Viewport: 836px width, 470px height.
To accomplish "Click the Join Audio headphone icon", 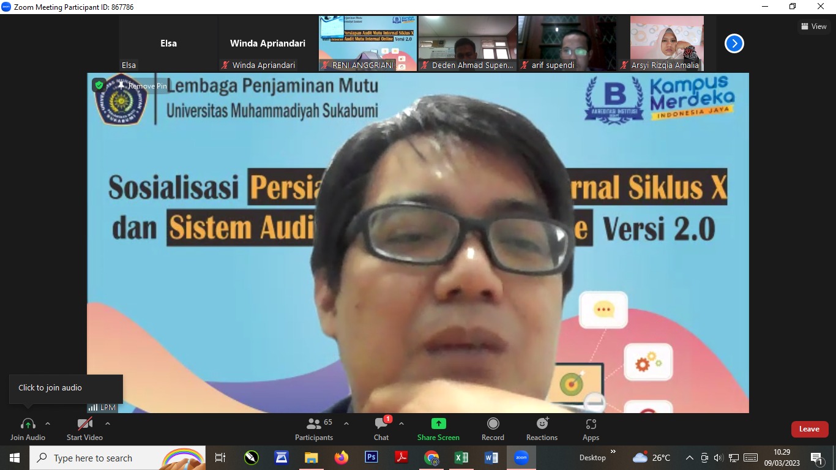I will click(x=28, y=424).
